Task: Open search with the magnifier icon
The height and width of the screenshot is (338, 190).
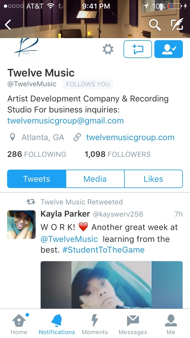Action: [155, 25]
